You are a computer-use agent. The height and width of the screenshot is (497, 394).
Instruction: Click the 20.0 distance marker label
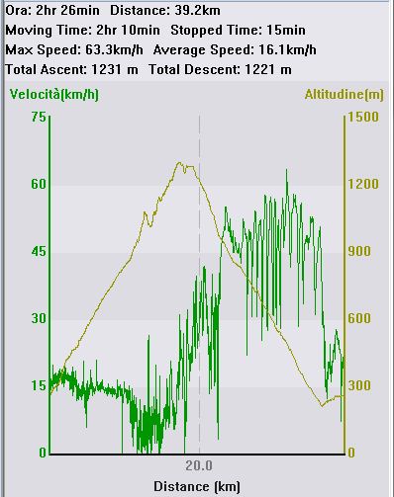tap(199, 465)
